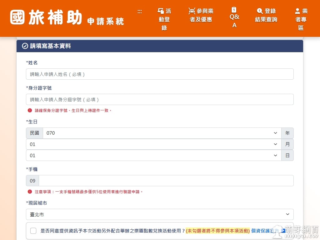Click the highlighted text 未勾選者將不得參與本項活動
Image resolution: width=320 pixels, height=240 pixels.
tap(218, 231)
